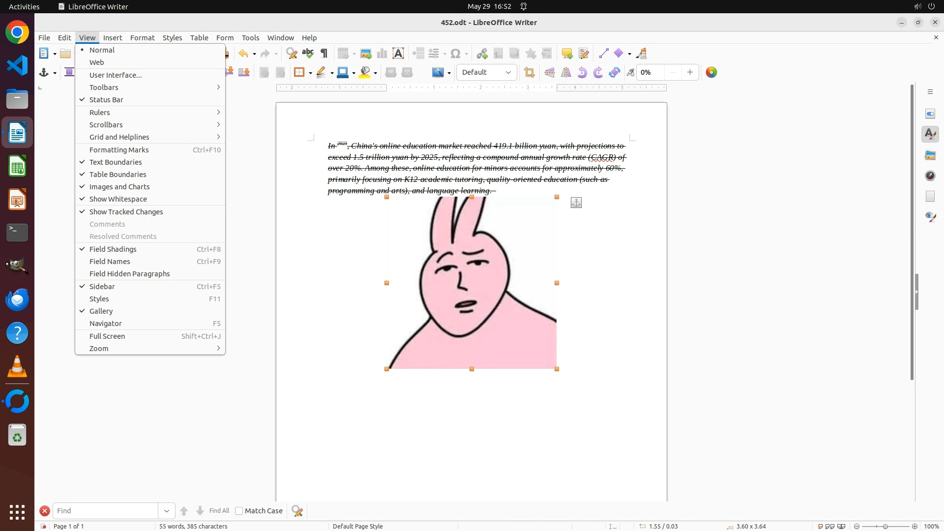Viewport: 944px width, 531px height.
Task: Click the Find text input field
Action: pos(105,511)
